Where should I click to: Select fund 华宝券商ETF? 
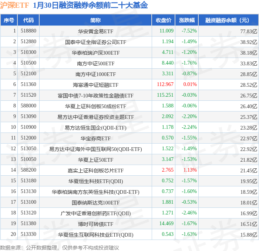[95, 138]
